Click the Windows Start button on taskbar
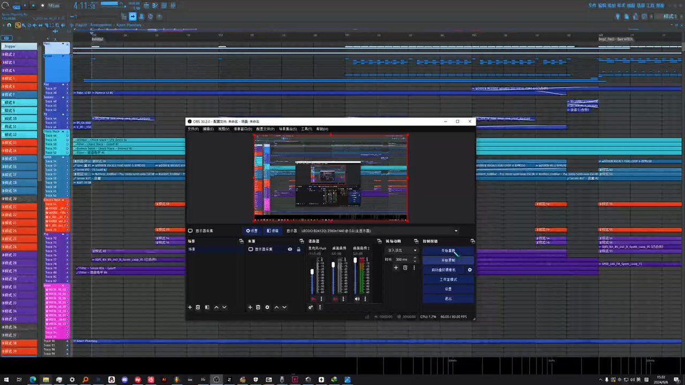This screenshot has width=685, height=385. point(7,379)
